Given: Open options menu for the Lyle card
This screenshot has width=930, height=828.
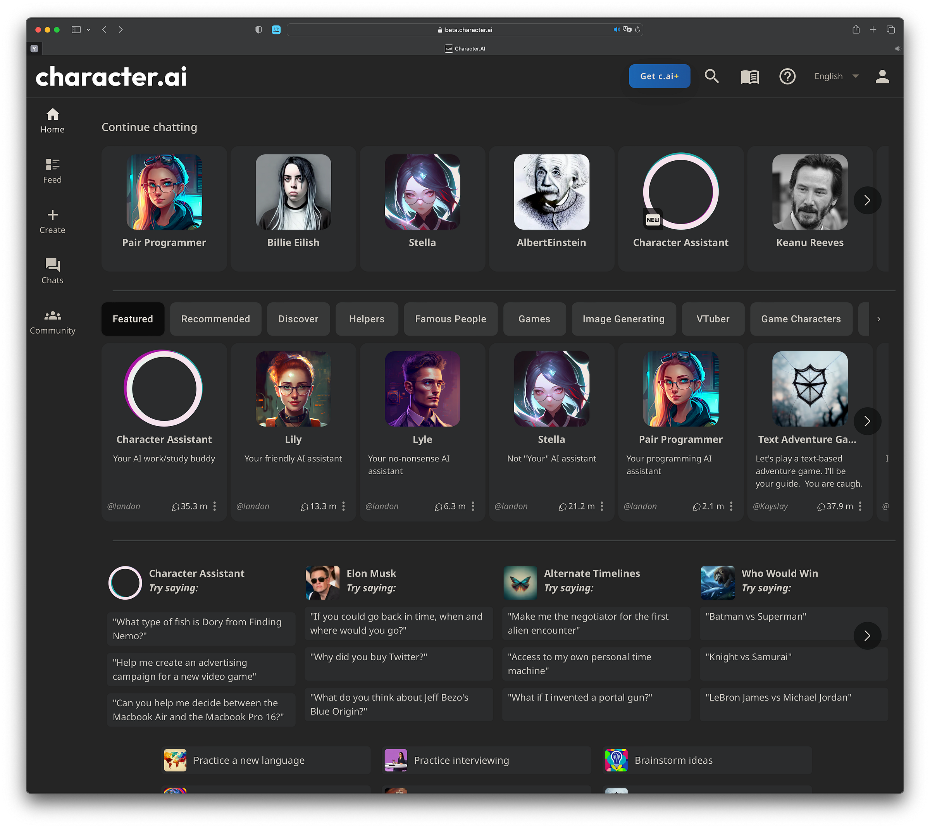Looking at the screenshot, I should 473,506.
